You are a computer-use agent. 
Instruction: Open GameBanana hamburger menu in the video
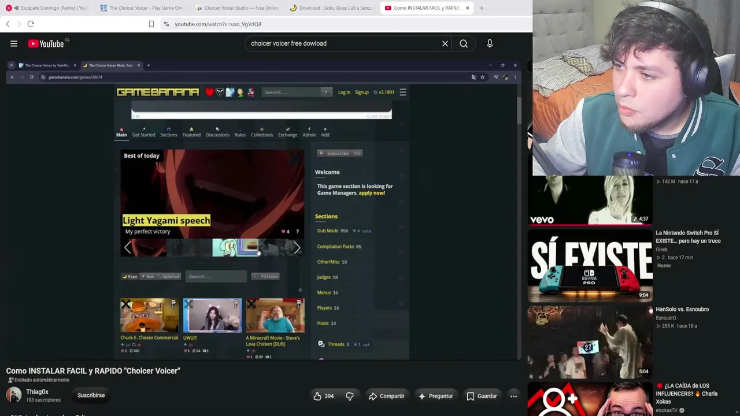tap(403, 92)
